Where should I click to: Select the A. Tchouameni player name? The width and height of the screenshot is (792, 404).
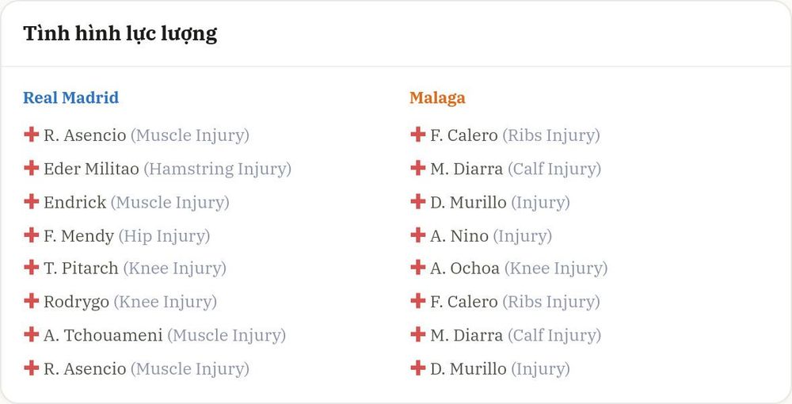(103, 335)
